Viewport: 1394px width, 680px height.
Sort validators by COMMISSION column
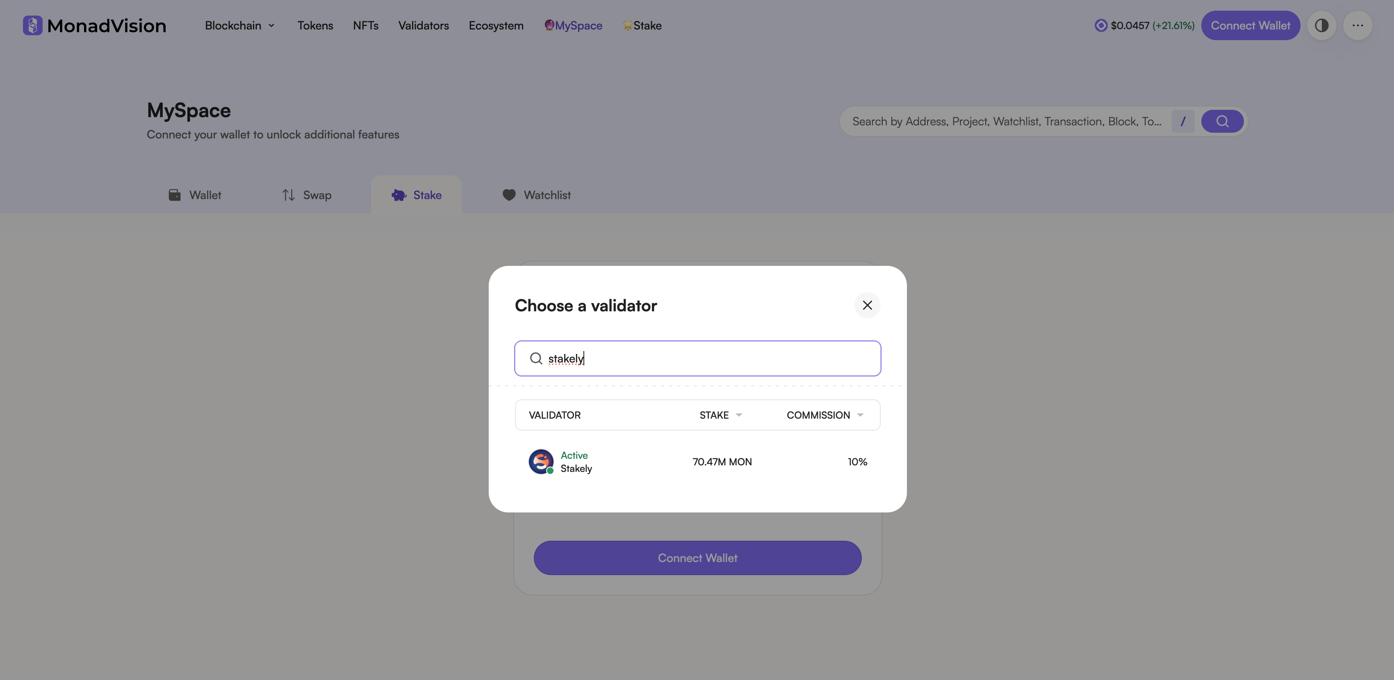point(824,415)
